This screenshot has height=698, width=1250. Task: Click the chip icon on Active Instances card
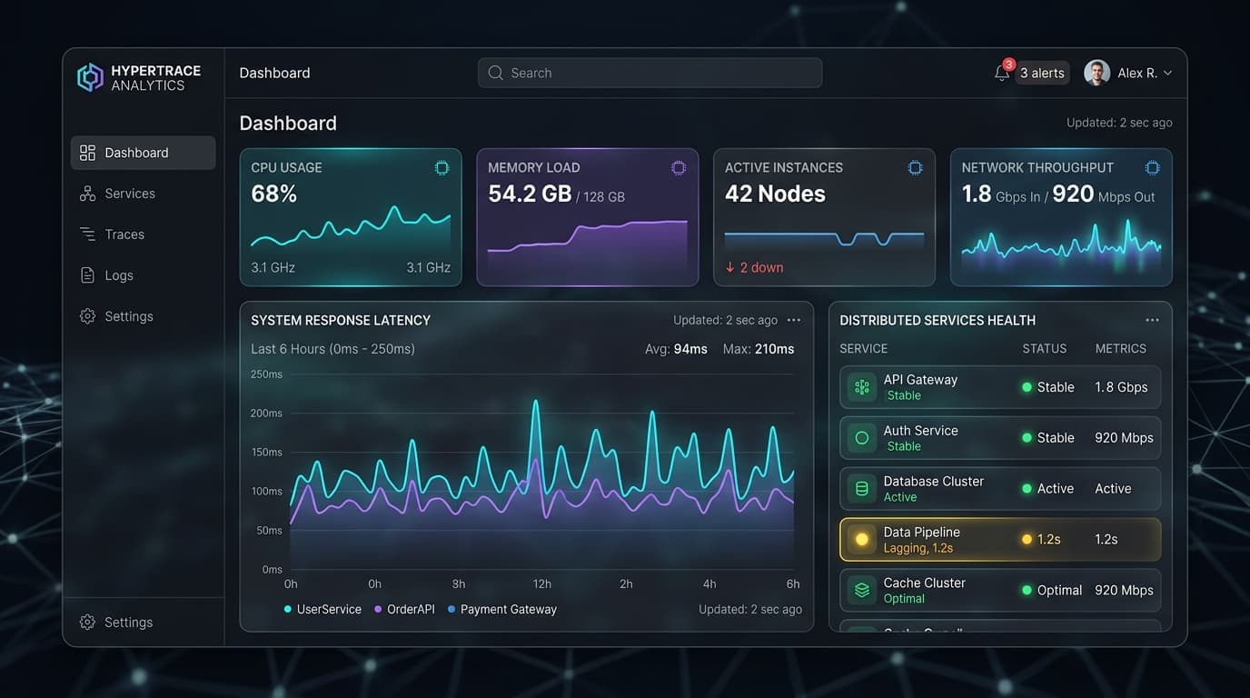point(916,168)
